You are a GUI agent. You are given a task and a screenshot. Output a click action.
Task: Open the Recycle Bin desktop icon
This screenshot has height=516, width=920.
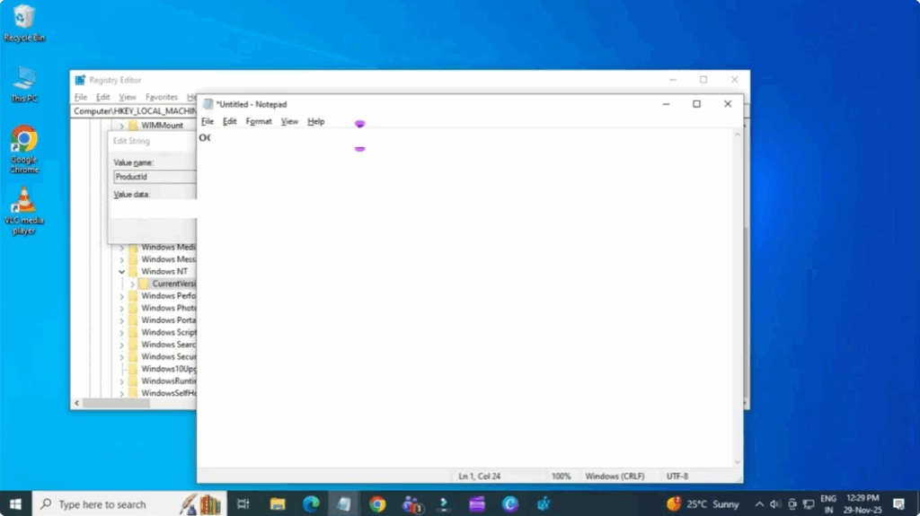click(24, 23)
